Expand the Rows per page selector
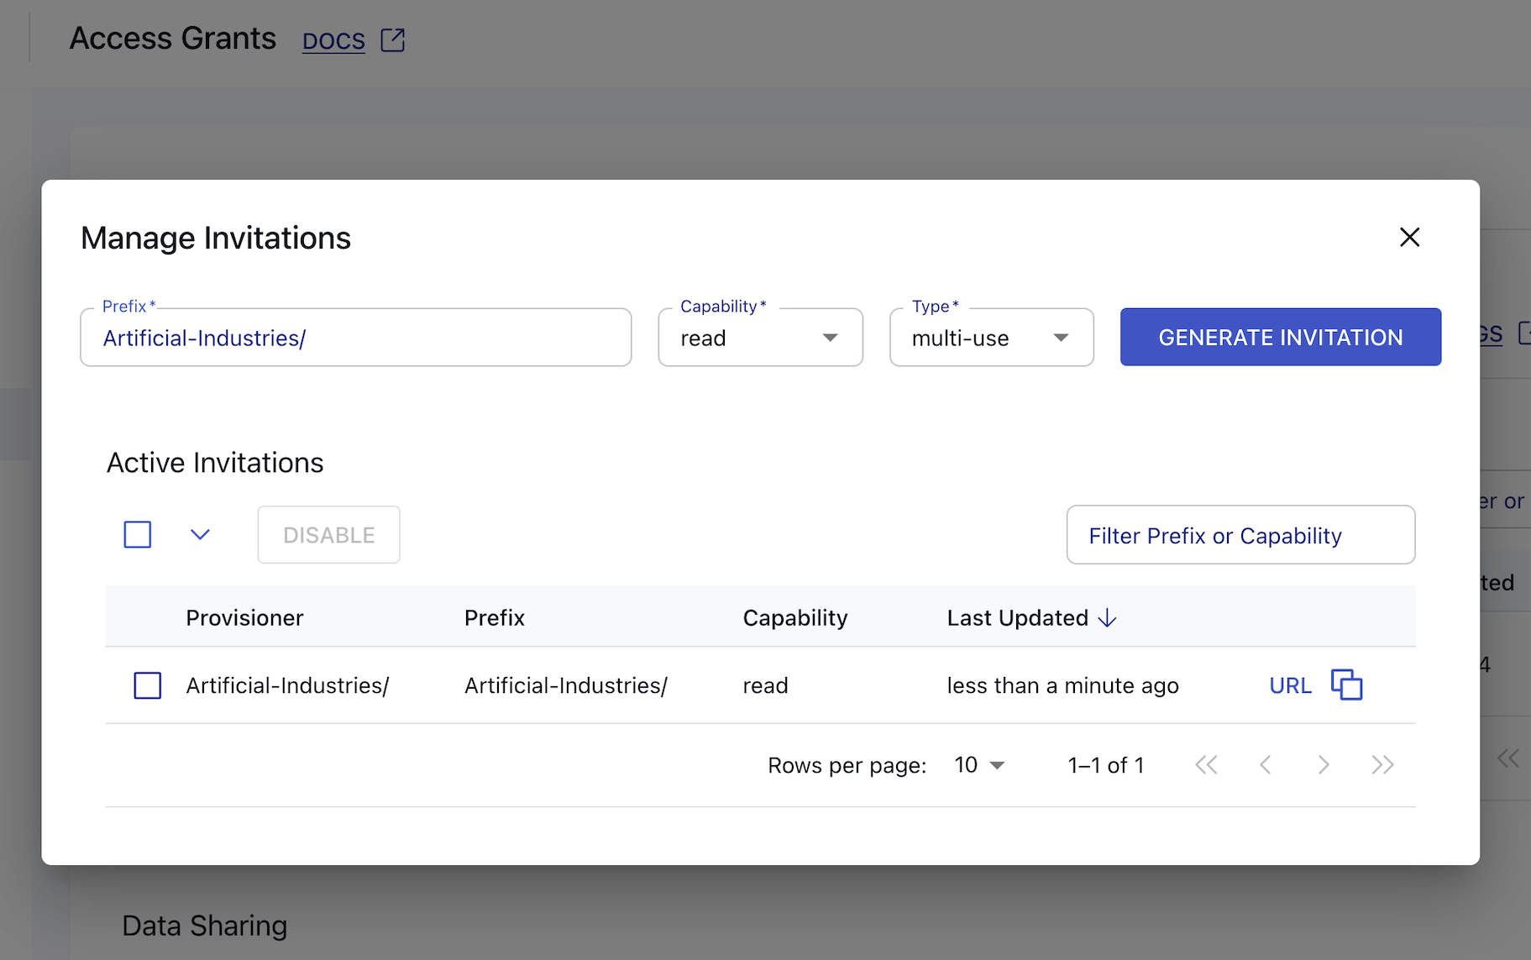The height and width of the screenshot is (960, 1531). click(979, 765)
